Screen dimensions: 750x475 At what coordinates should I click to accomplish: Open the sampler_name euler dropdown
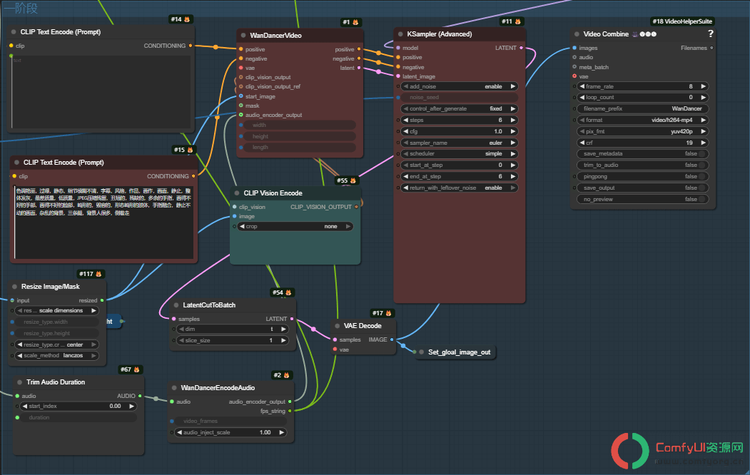click(x=459, y=143)
